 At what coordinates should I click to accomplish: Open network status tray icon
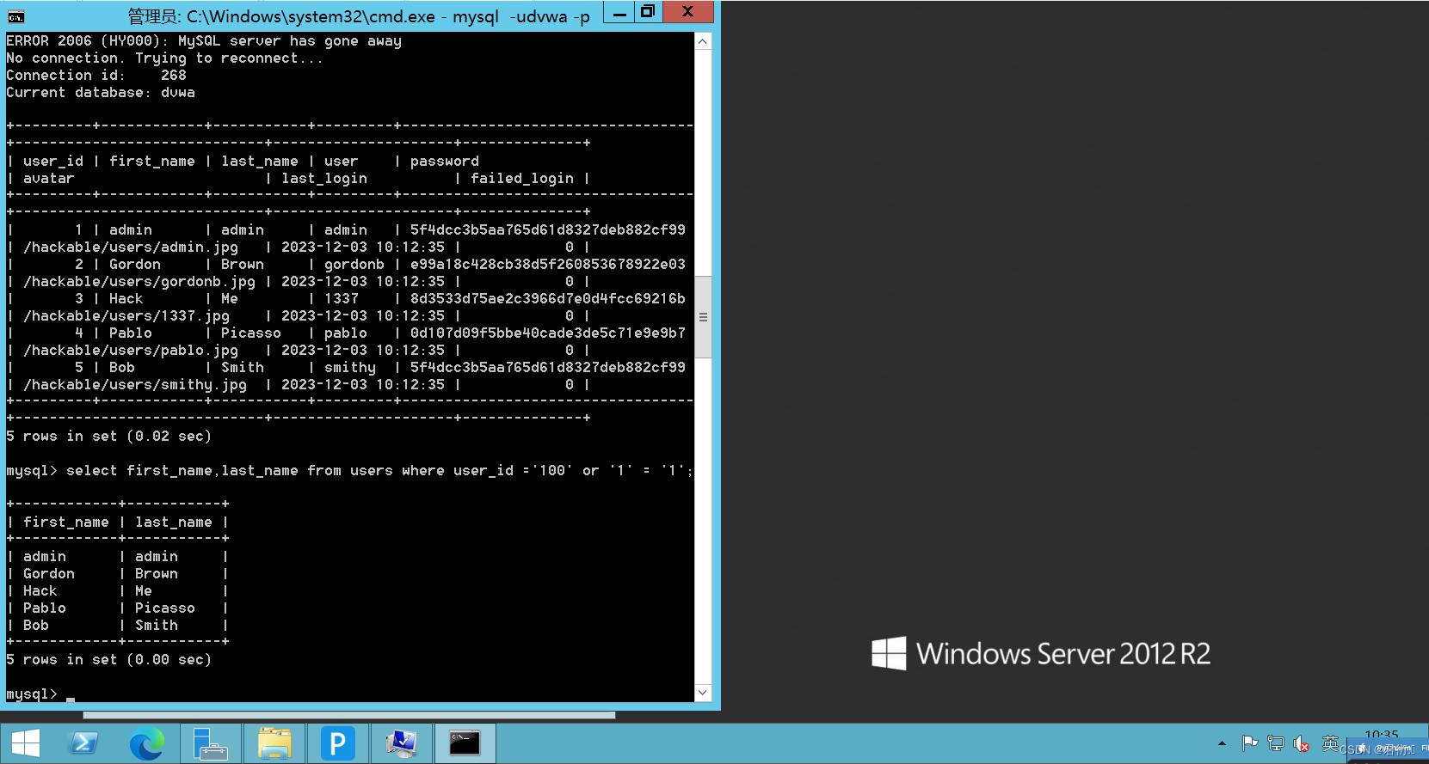[1276, 743]
